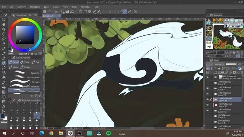Select the Dry sub tool group

coord(35,62)
